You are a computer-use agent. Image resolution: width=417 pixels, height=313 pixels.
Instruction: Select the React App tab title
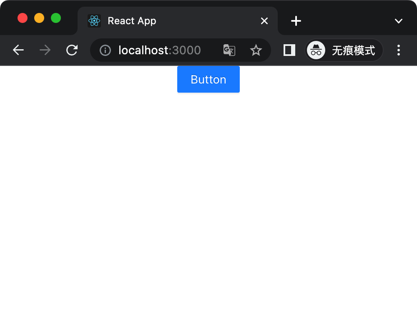click(132, 21)
